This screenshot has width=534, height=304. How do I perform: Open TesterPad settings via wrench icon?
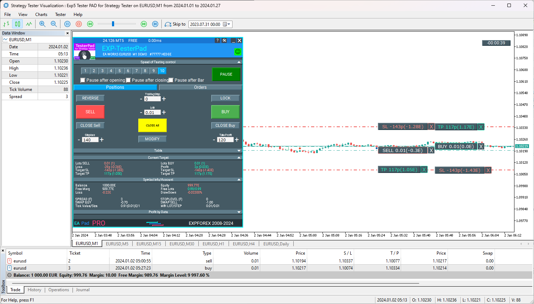click(x=224, y=40)
